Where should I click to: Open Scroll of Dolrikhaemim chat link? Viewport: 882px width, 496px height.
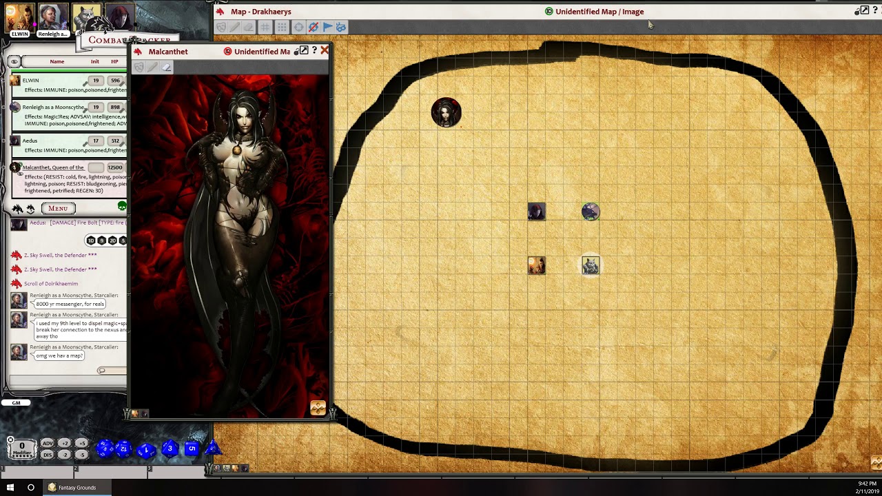point(51,284)
